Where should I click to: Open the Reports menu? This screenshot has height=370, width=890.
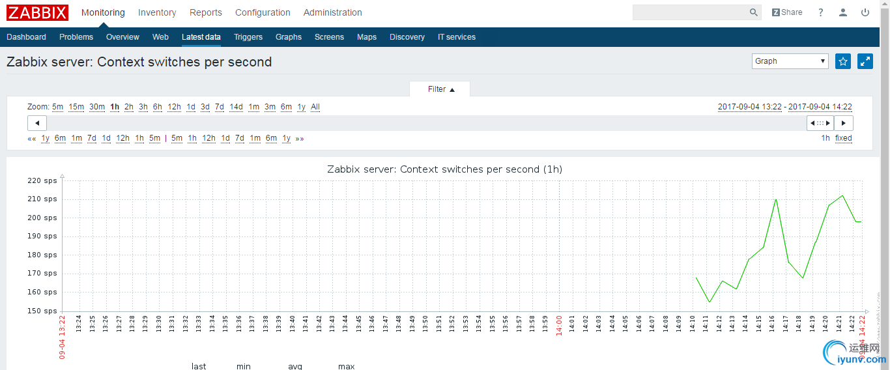206,12
